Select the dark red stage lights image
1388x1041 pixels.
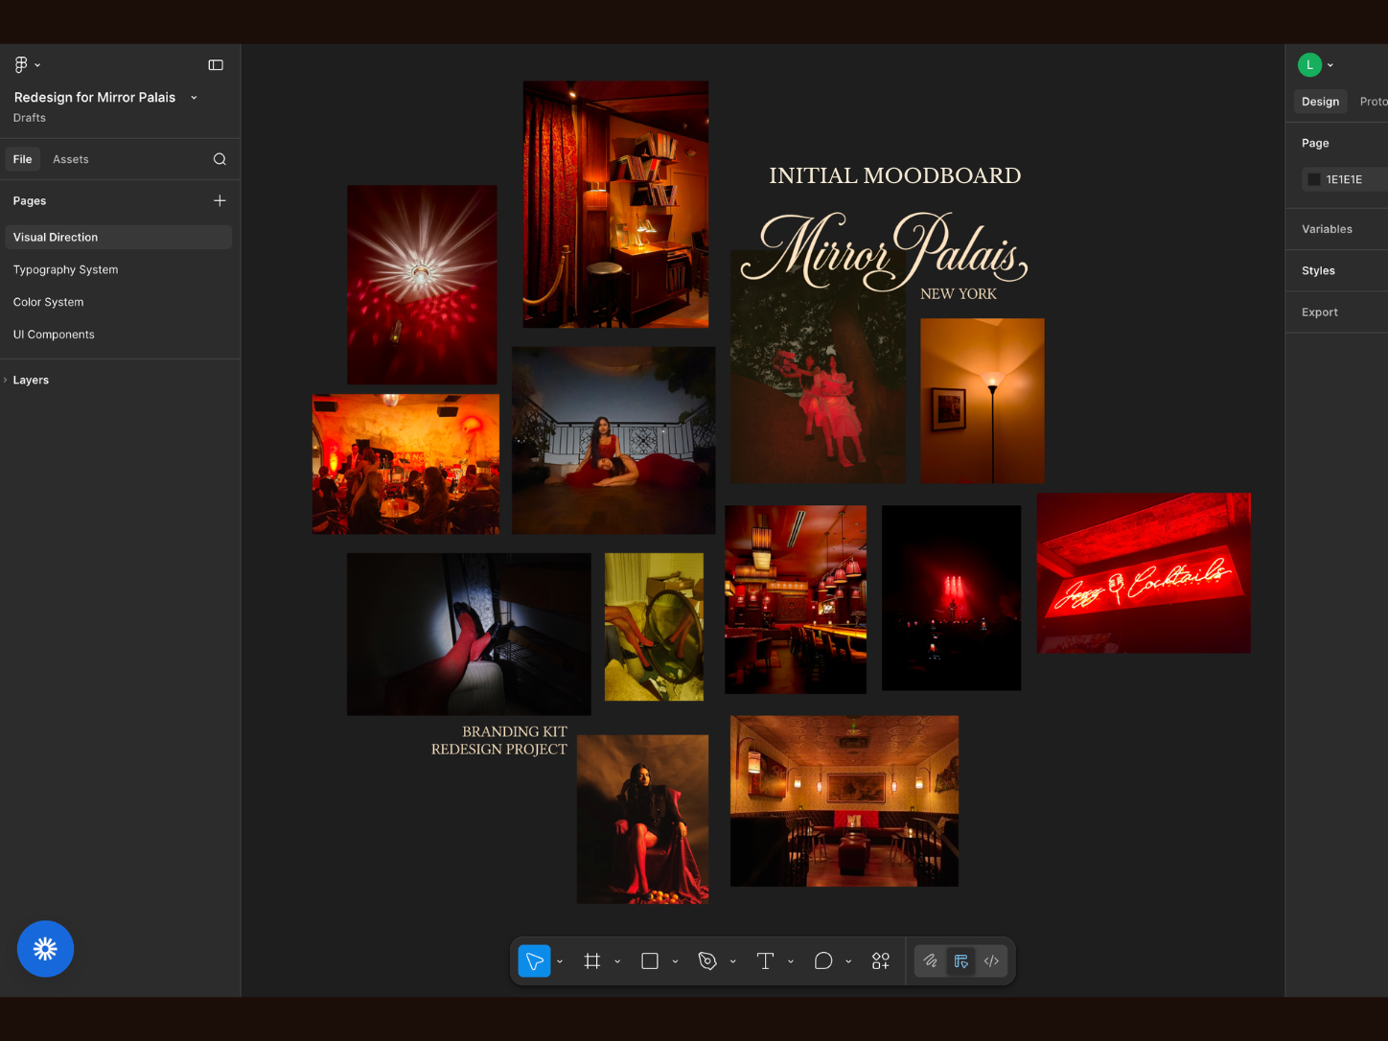(x=951, y=598)
